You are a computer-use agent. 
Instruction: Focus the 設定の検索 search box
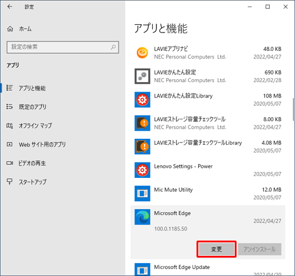(x=63, y=47)
